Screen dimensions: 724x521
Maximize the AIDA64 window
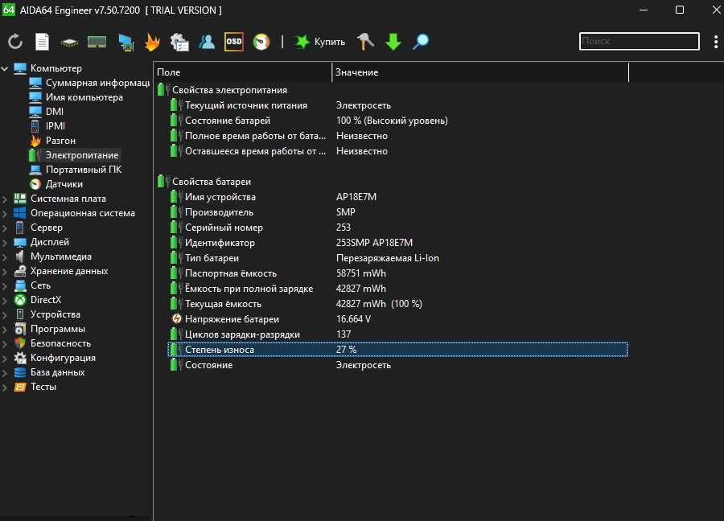680,10
